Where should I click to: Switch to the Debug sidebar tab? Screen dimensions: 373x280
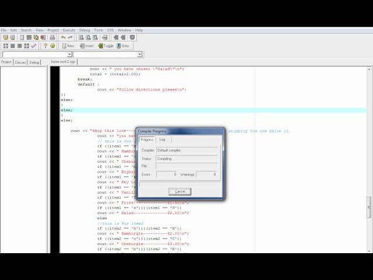click(34, 62)
